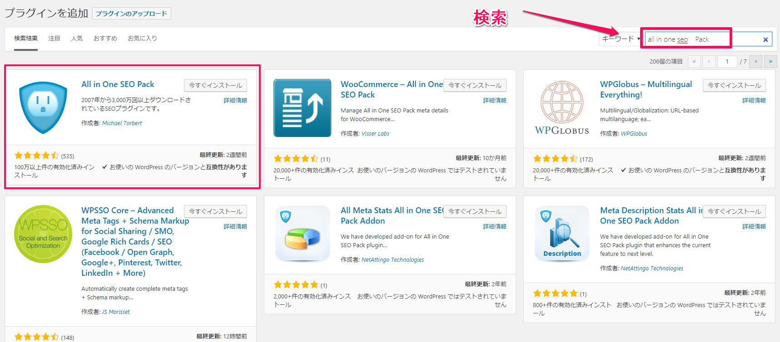780x342 pixels.
Task: Switch to the 注目 tab
Action: tap(54, 39)
